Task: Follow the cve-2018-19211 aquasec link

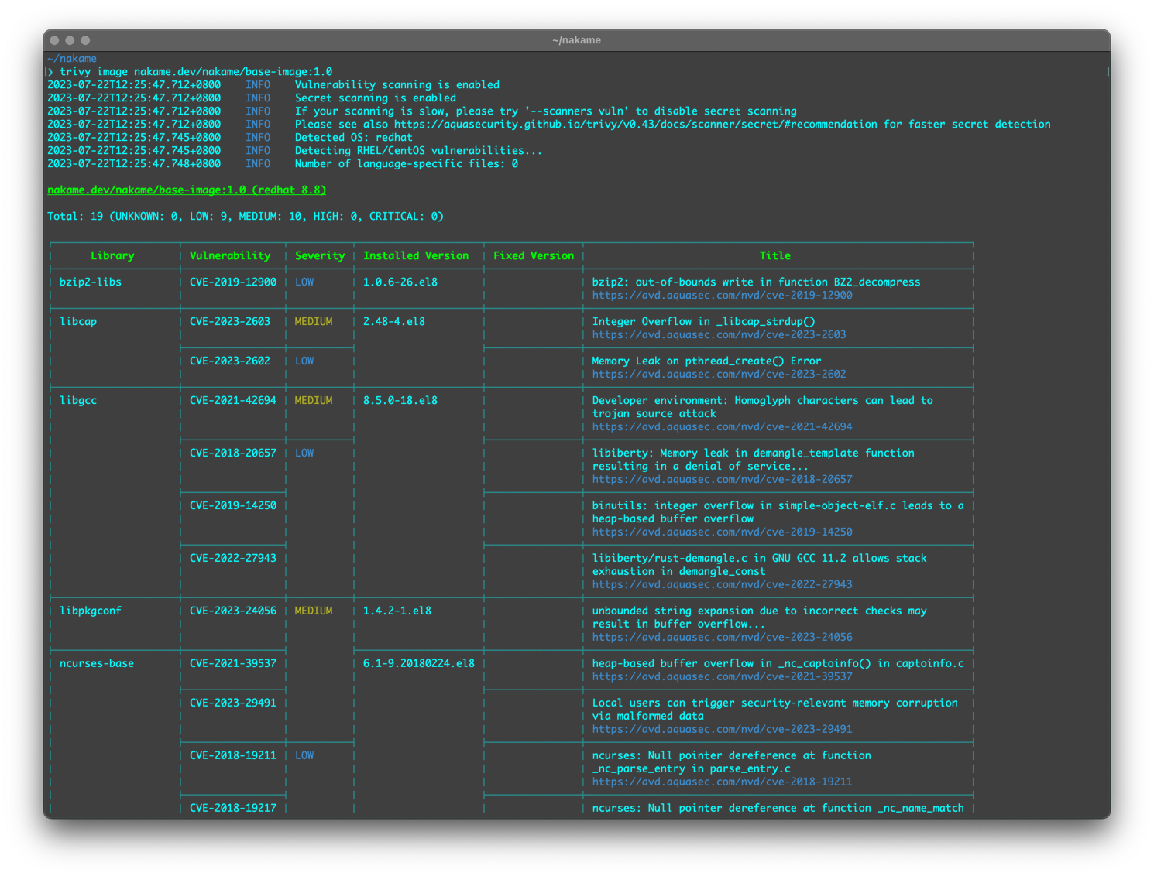Action: click(x=722, y=782)
